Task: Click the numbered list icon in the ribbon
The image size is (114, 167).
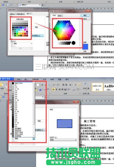Action: [58, 85]
